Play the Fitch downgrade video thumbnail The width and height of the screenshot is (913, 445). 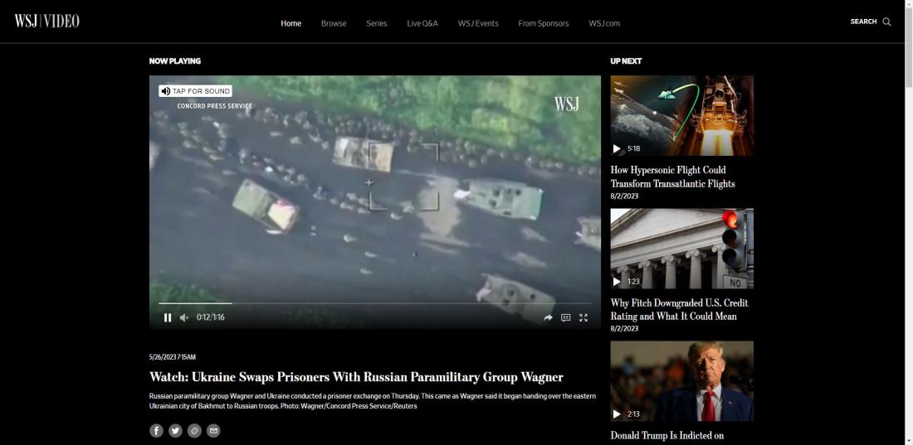pyautogui.click(x=681, y=249)
